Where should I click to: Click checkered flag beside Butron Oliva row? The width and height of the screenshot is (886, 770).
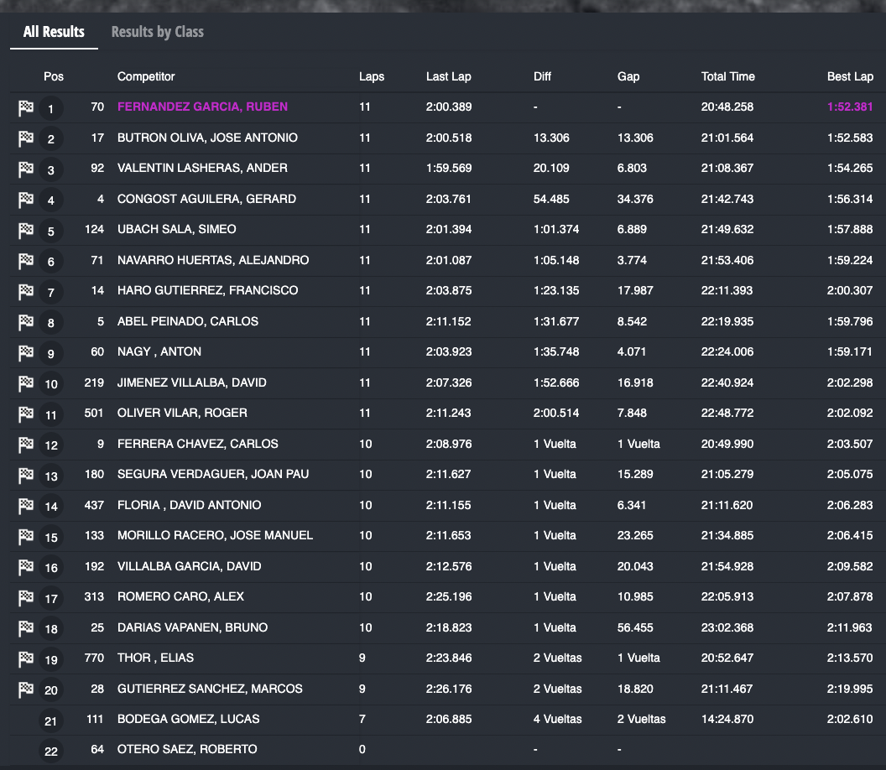click(x=26, y=138)
